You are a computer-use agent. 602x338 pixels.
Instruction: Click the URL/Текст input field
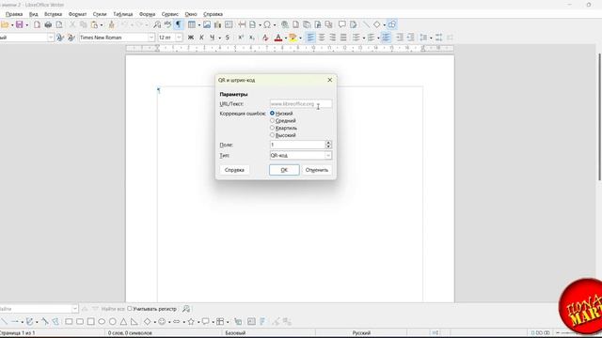click(x=301, y=104)
